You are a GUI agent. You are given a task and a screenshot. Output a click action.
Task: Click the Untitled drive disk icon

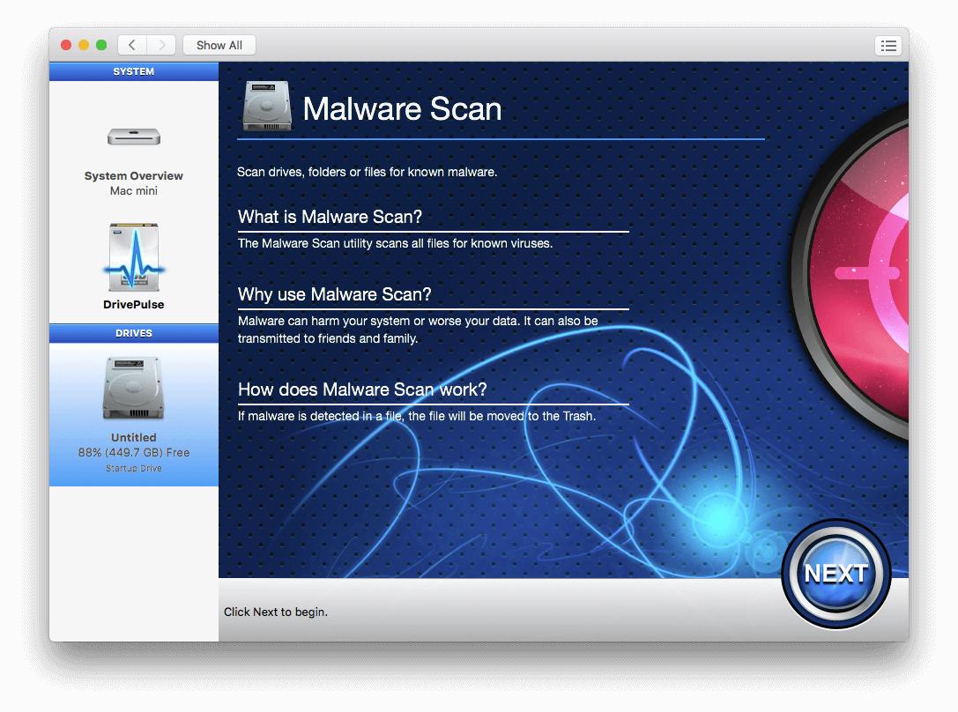133,388
